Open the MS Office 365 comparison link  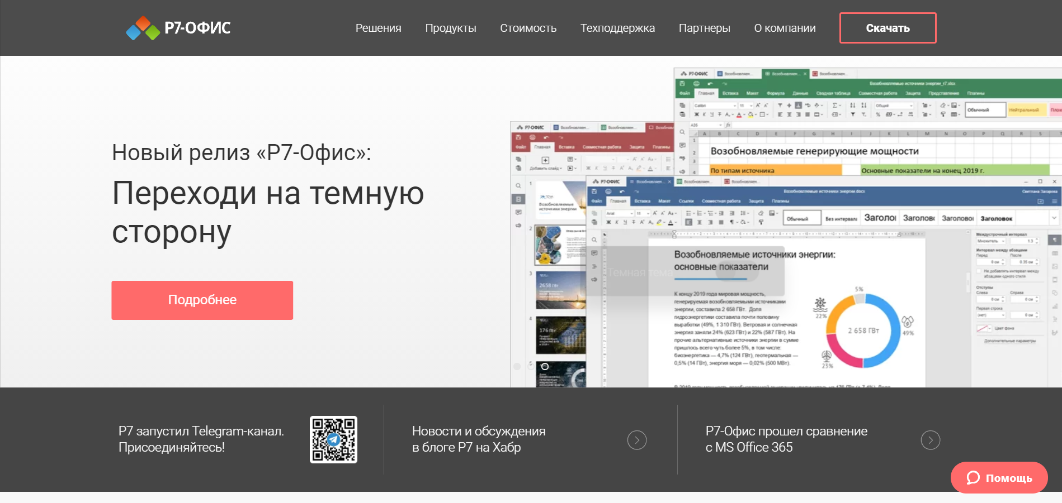pyautogui.click(x=786, y=439)
